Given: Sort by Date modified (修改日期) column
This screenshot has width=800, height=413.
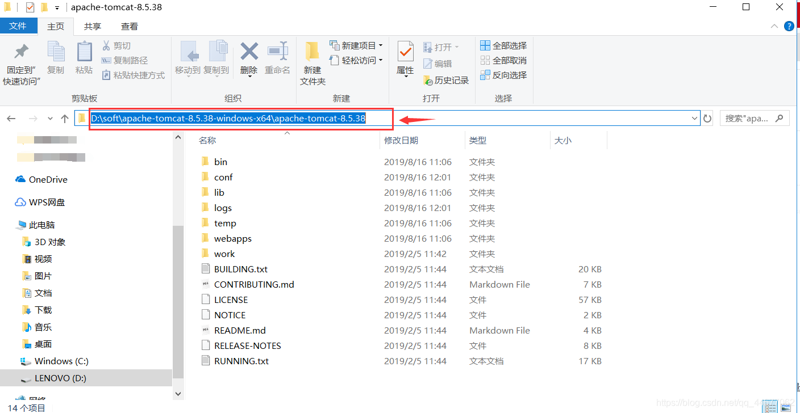Looking at the screenshot, I should 401,140.
